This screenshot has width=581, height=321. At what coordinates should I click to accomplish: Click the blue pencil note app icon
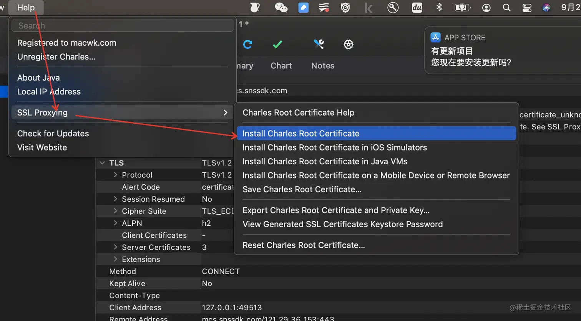(303, 8)
